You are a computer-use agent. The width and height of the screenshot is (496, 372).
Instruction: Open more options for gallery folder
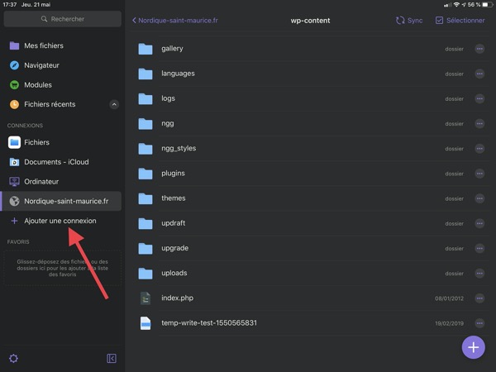pos(479,49)
